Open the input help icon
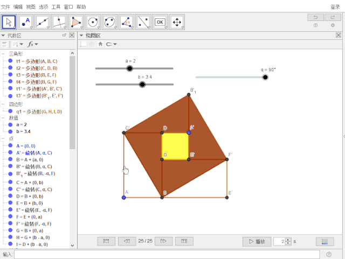Viewport: 345px width, 259px height. 329,254
